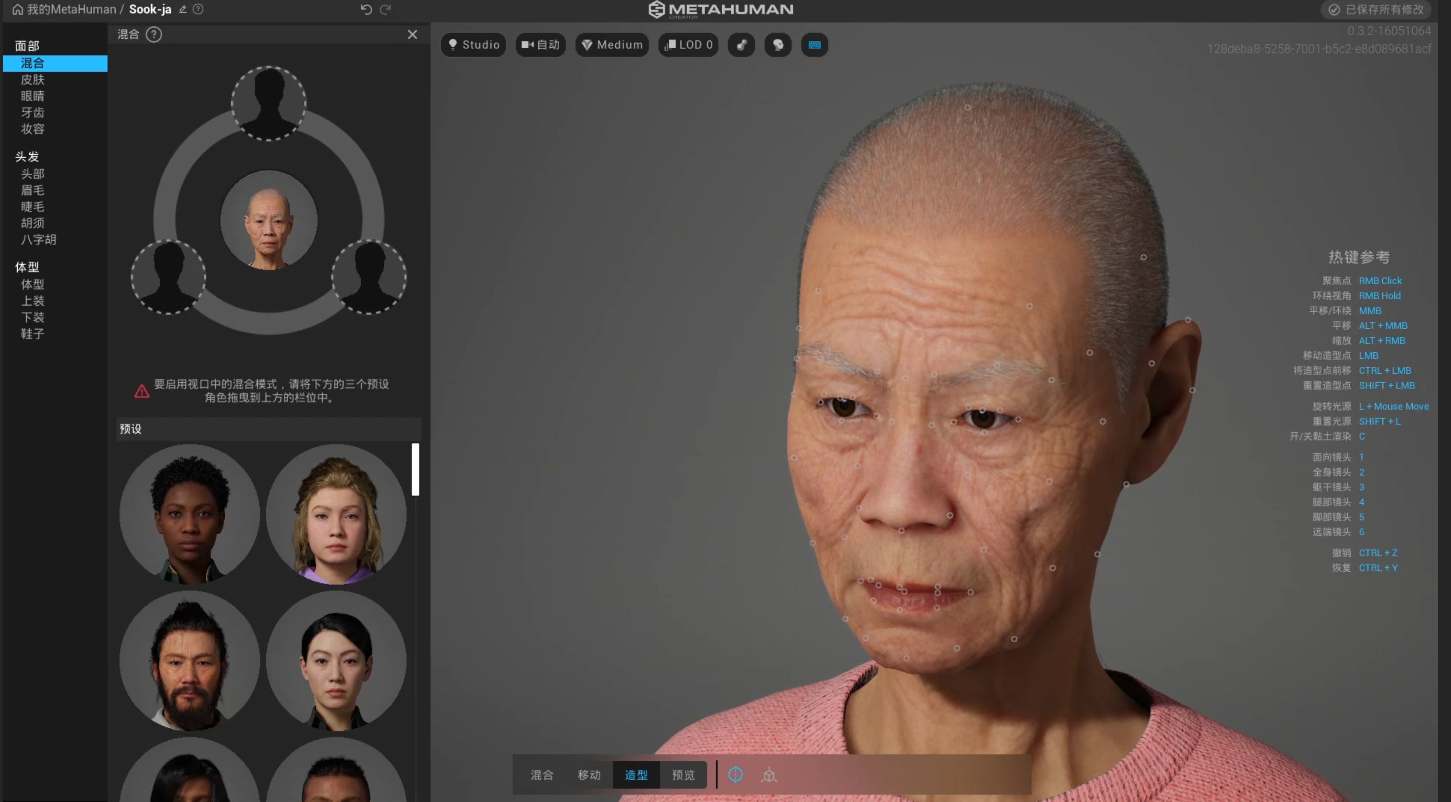Edit the Sook-ja name with the pencil icon
The height and width of the screenshot is (802, 1451).
click(182, 9)
